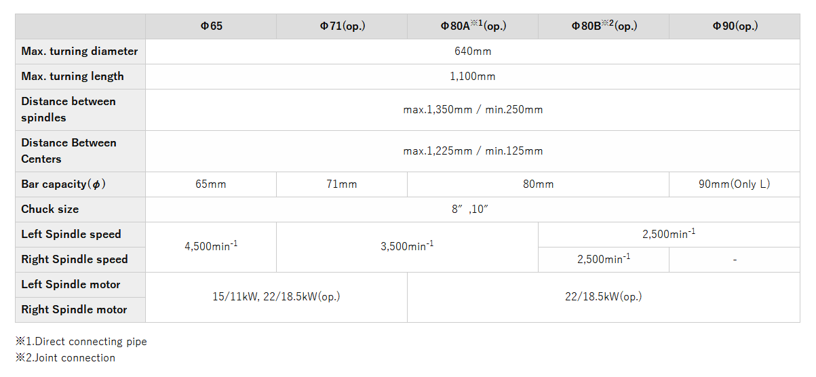Click max.1,225mm / min.125mm cell
Image resolution: width=816 pixels, height=377 pixels.
[x=473, y=151]
